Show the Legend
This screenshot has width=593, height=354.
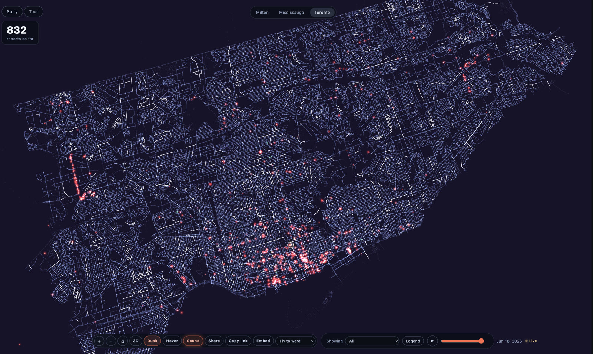pyautogui.click(x=413, y=341)
